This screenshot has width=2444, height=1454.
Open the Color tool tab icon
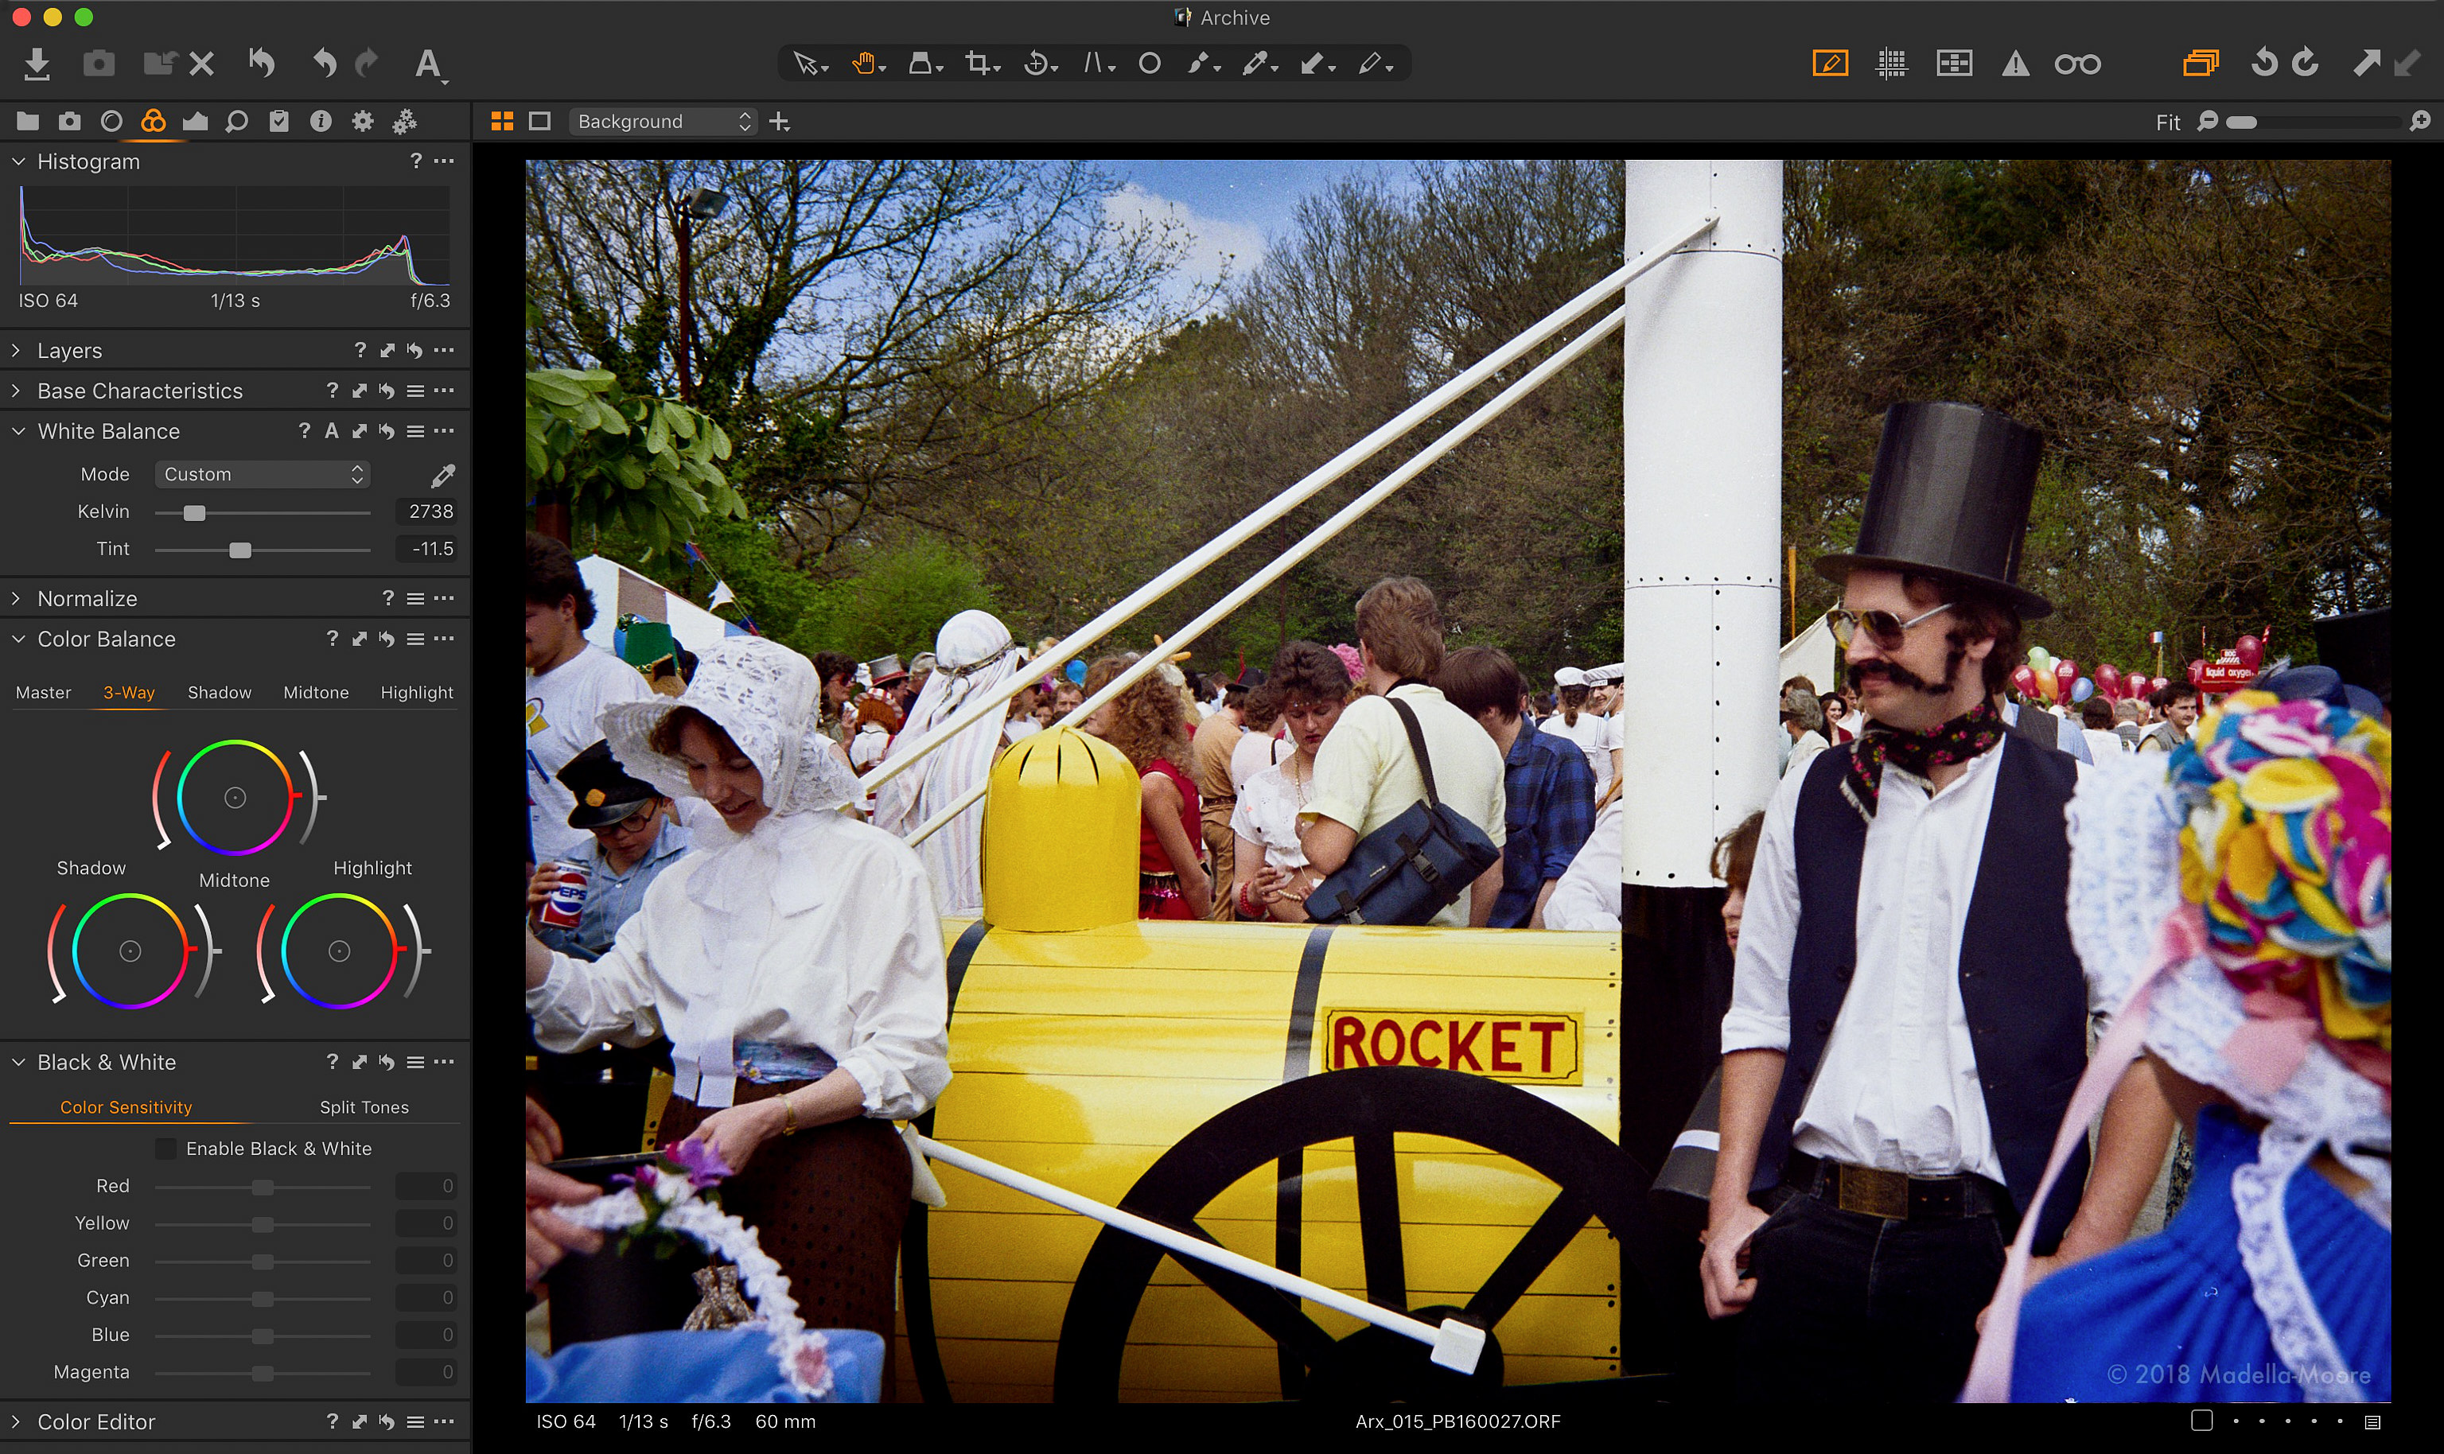tap(153, 122)
